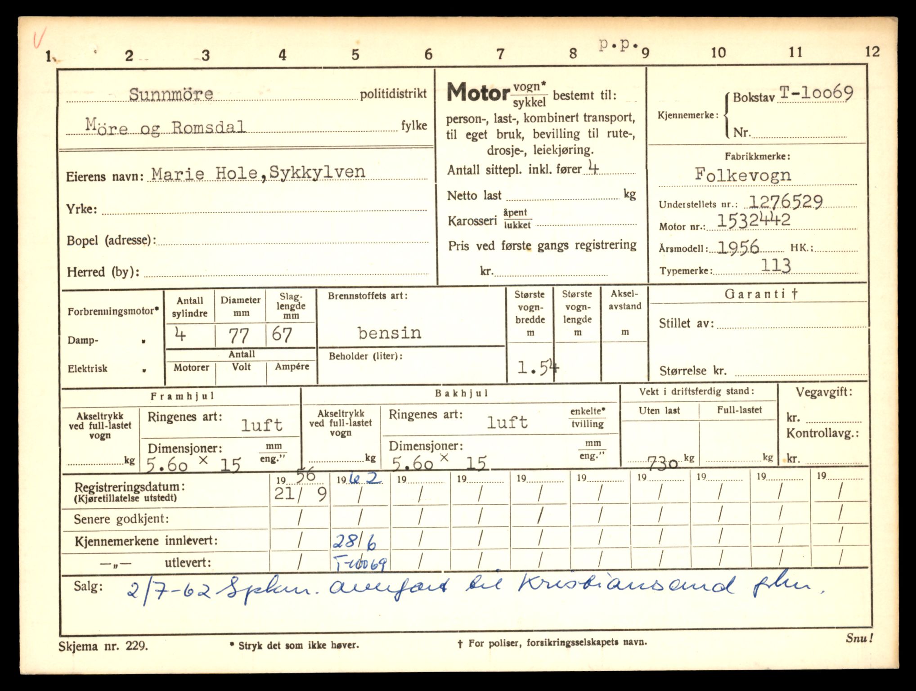Click the 'Senere godkjent:' row label
Image resolution: width=916 pixels, height=691 pixels.
coord(121,519)
